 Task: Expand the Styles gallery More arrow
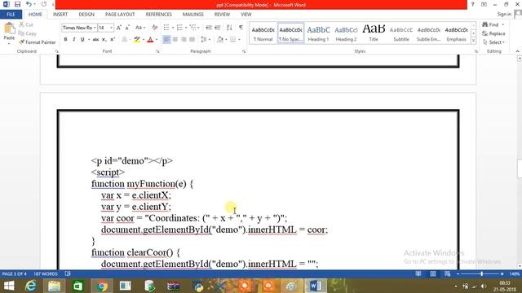[x=473, y=41]
